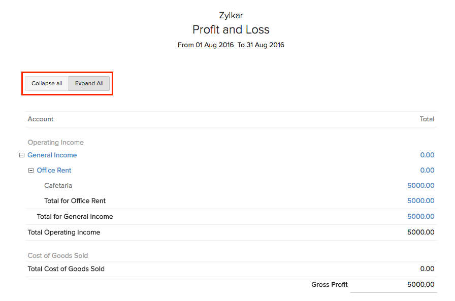Viewport: 455px width, 301px height.
Task: Collapse the Office Rent sub-account node
Action: (31, 171)
